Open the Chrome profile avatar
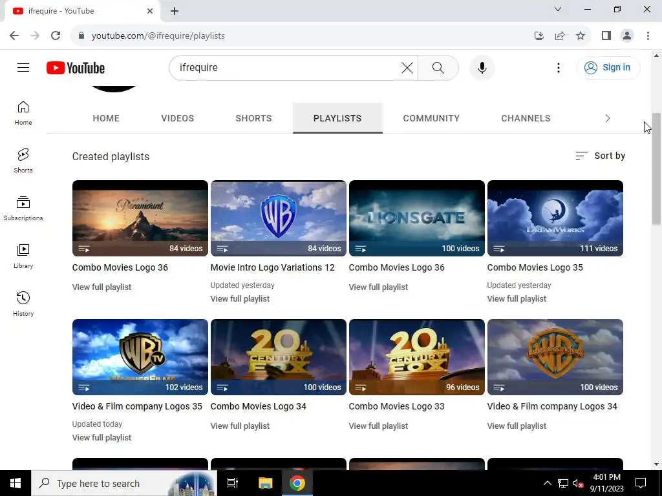This screenshot has height=496, width=662. point(627,36)
